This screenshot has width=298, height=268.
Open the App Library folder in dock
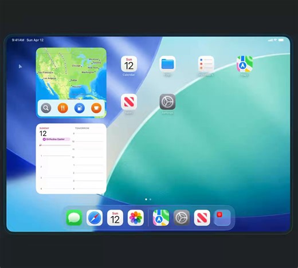point(222,218)
